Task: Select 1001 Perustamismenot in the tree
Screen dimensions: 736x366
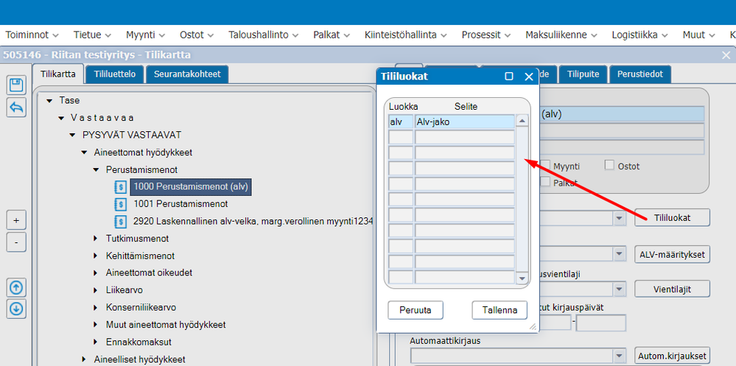Action: (181, 204)
